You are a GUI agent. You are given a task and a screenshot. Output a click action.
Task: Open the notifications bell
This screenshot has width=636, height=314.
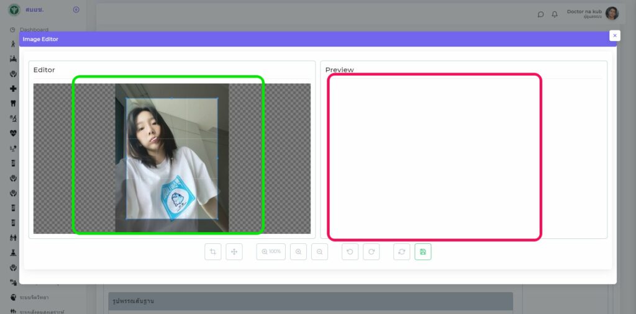[x=555, y=14]
